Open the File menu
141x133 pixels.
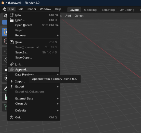tap(11, 9)
